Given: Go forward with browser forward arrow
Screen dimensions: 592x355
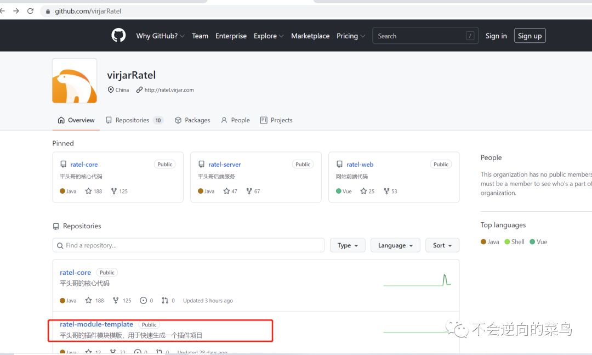Looking at the screenshot, I should click(16, 11).
